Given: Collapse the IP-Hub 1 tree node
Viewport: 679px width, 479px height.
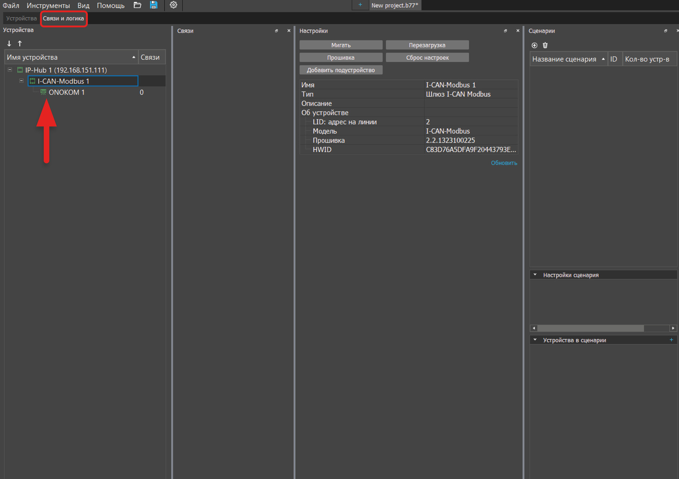Looking at the screenshot, I should (x=10, y=70).
